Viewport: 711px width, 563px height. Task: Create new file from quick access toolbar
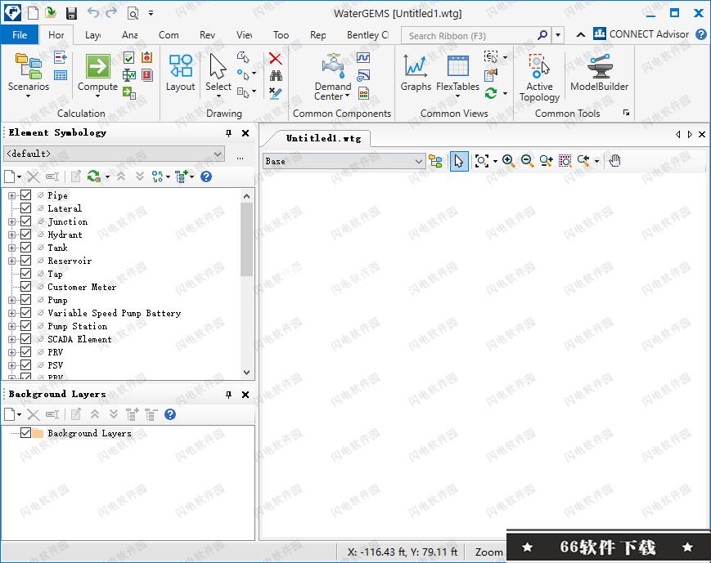pos(33,13)
